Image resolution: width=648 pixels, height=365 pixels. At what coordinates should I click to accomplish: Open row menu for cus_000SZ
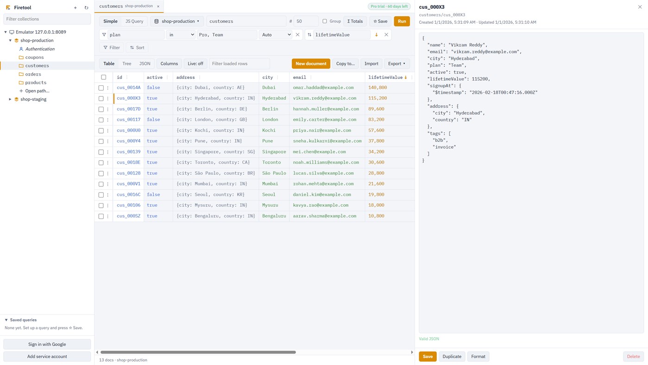point(108,216)
